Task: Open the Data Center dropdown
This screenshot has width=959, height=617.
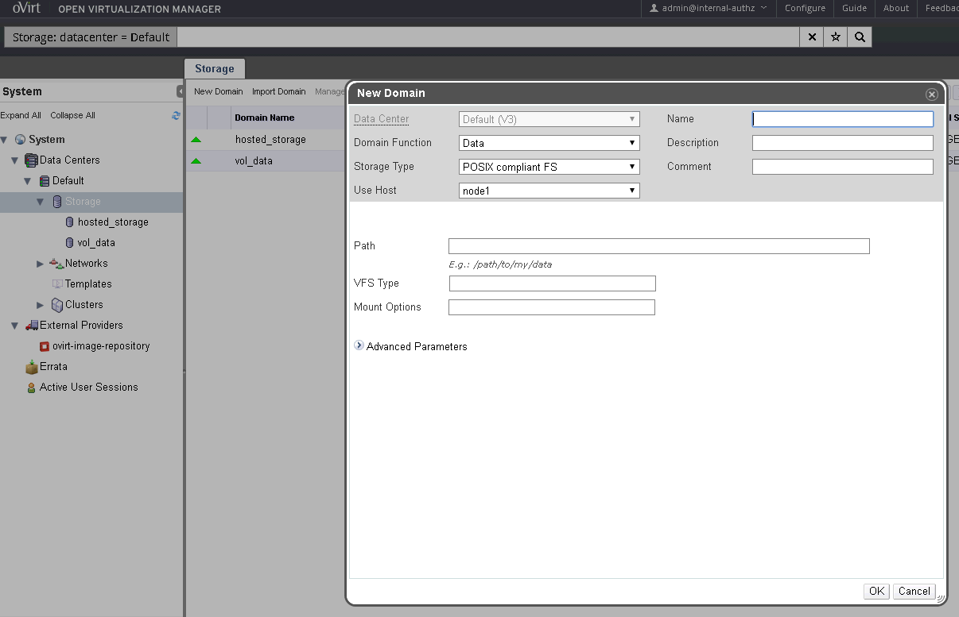Action: pos(549,120)
